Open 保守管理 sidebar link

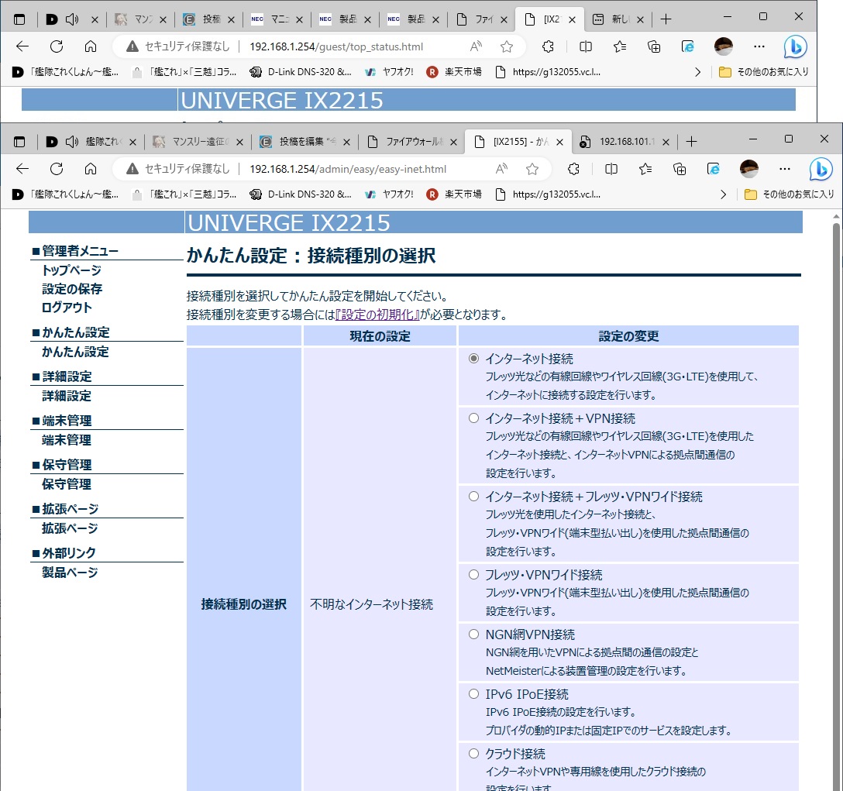67,484
